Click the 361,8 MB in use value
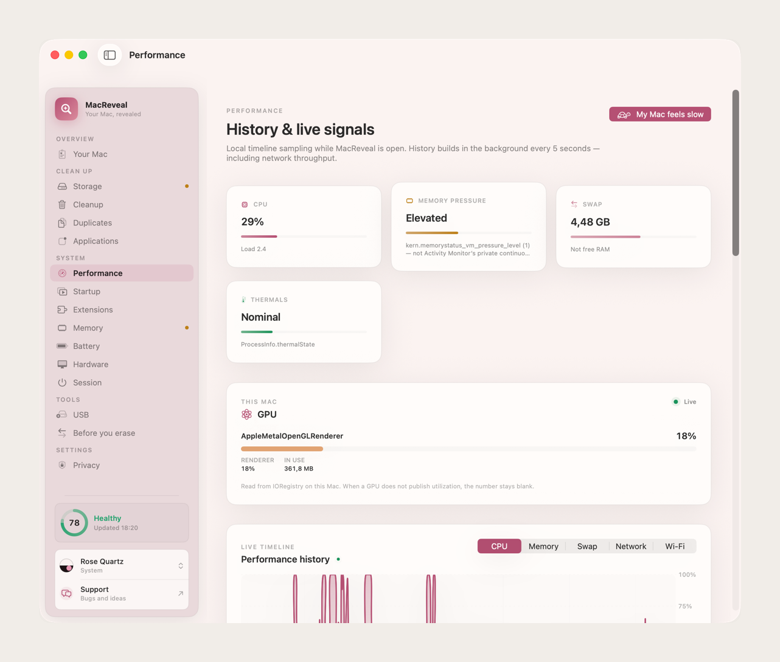Screen dimensions: 780x662 point(299,469)
